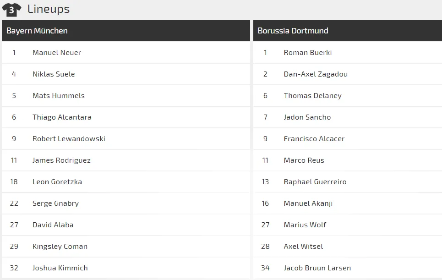Open Axel Witsel's player row
Screen dimensions: 442x280
click(x=303, y=247)
